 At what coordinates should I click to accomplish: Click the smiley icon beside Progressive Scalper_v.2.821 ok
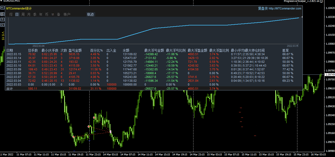(x=322, y=1)
